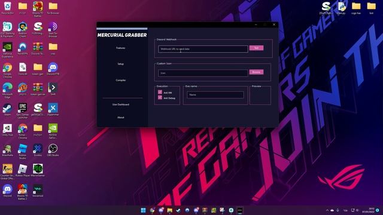Open the User Dashboard page
383x215 pixels.
pyautogui.click(x=121, y=105)
